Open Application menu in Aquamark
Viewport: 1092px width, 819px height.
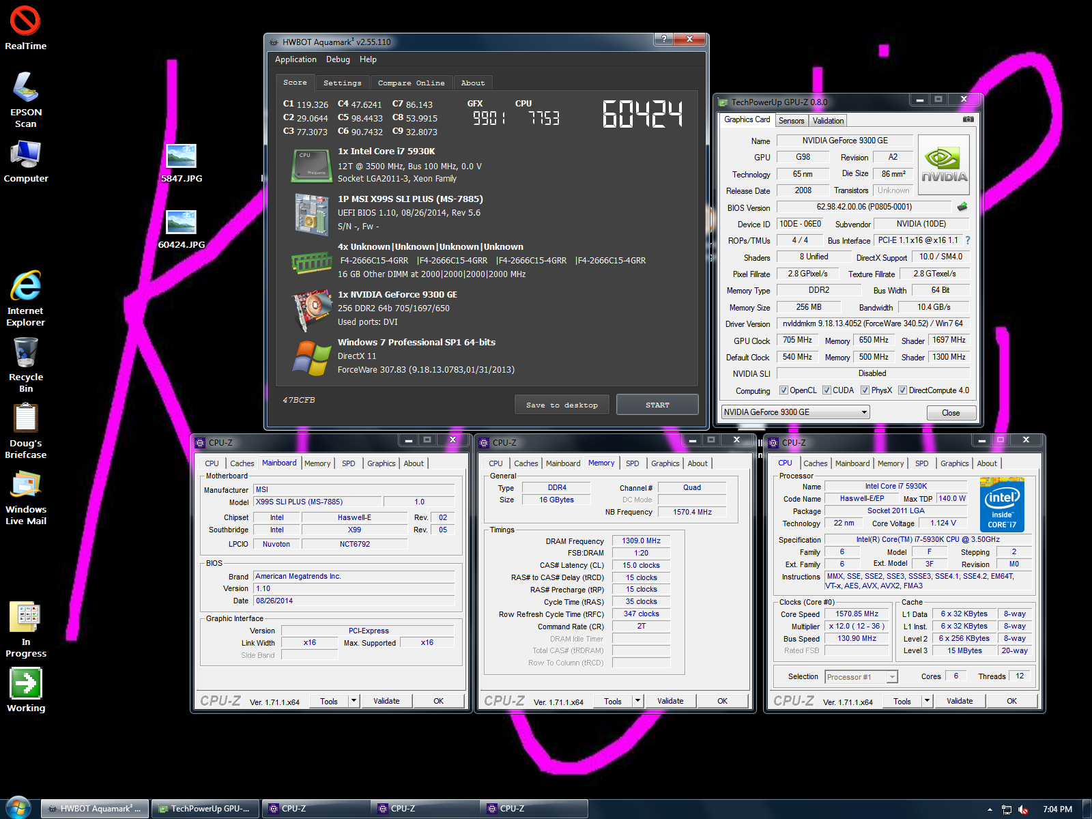tap(296, 59)
